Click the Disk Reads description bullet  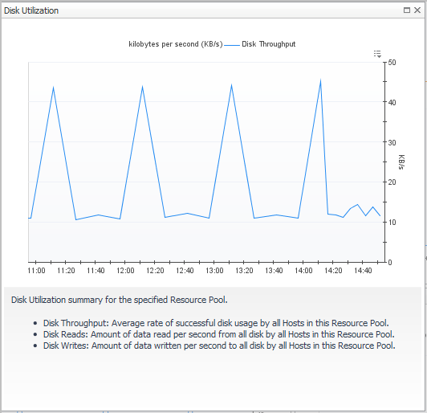pos(218,334)
